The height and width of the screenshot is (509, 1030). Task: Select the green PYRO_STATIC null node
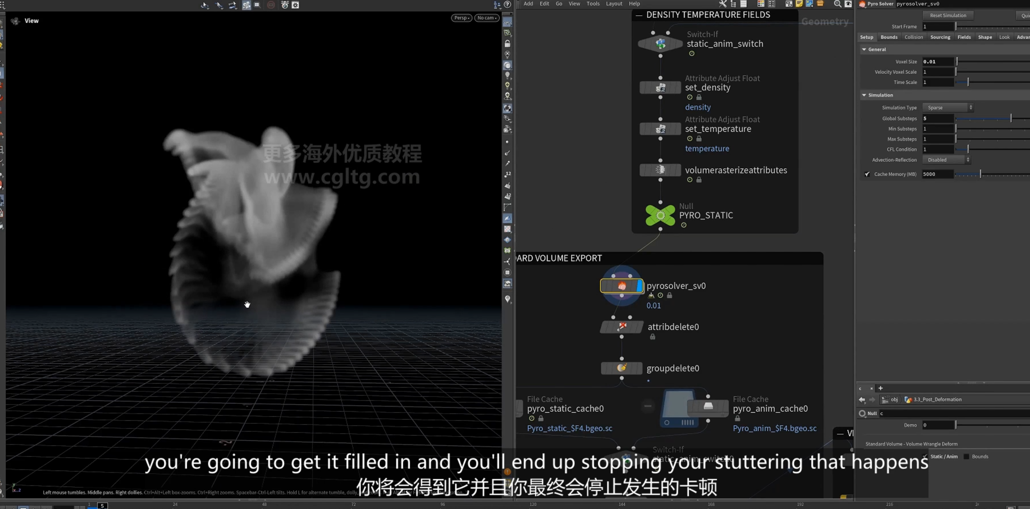pos(660,216)
